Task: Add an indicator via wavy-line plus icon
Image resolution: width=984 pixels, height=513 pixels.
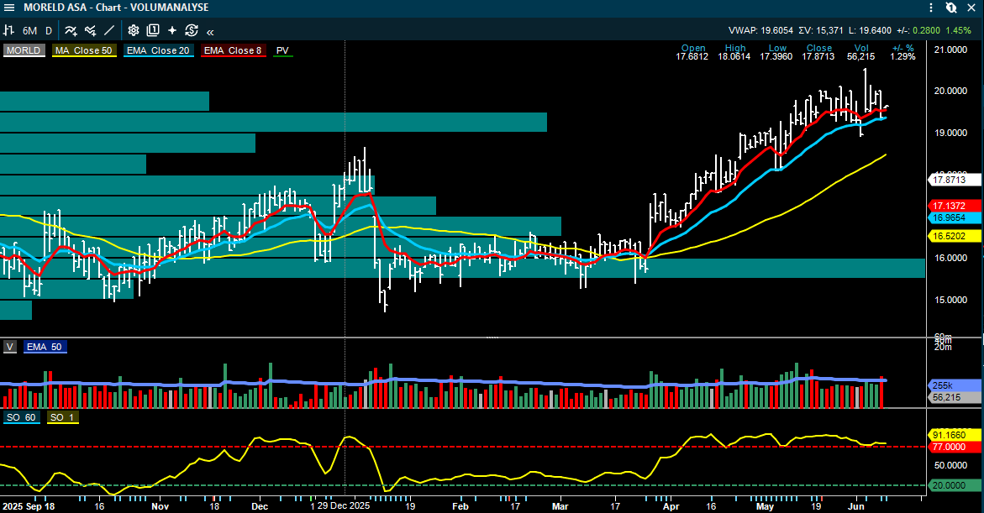Action: pos(71,30)
